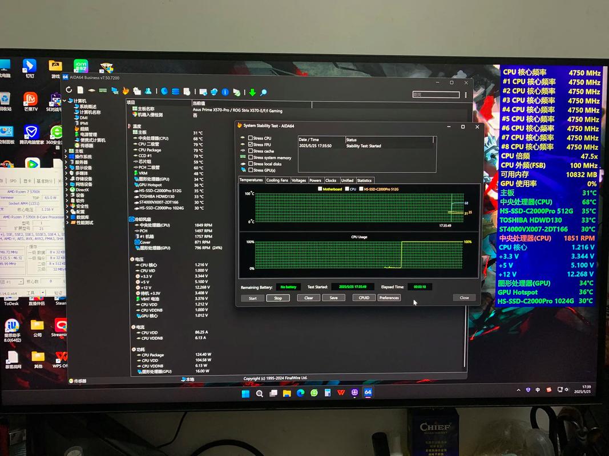609x456 pixels.
Task: Click the magnifier search icon in AIDA64 toolbar
Action: coord(264,92)
